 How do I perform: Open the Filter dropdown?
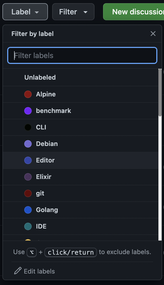pyautogui.click(x=73, y=12)
